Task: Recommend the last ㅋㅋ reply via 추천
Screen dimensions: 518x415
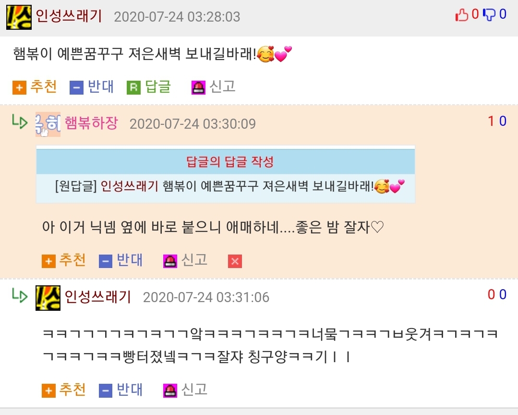Action: pyautogui.click(x=64, y=390)
